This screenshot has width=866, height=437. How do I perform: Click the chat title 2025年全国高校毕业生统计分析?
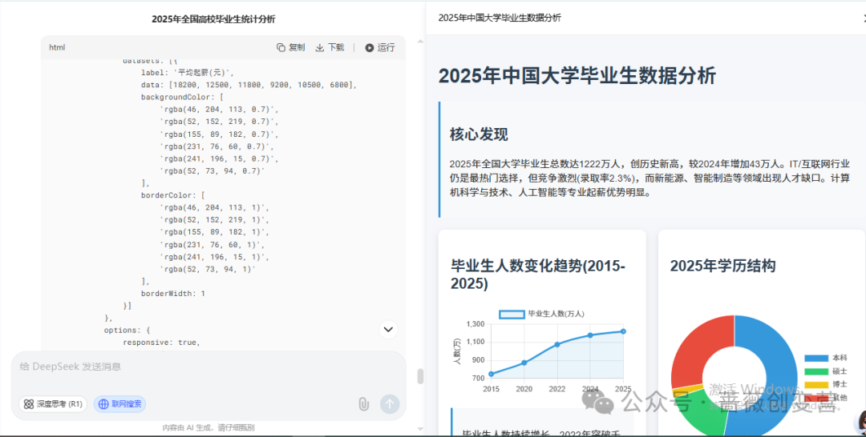(214, 19)
